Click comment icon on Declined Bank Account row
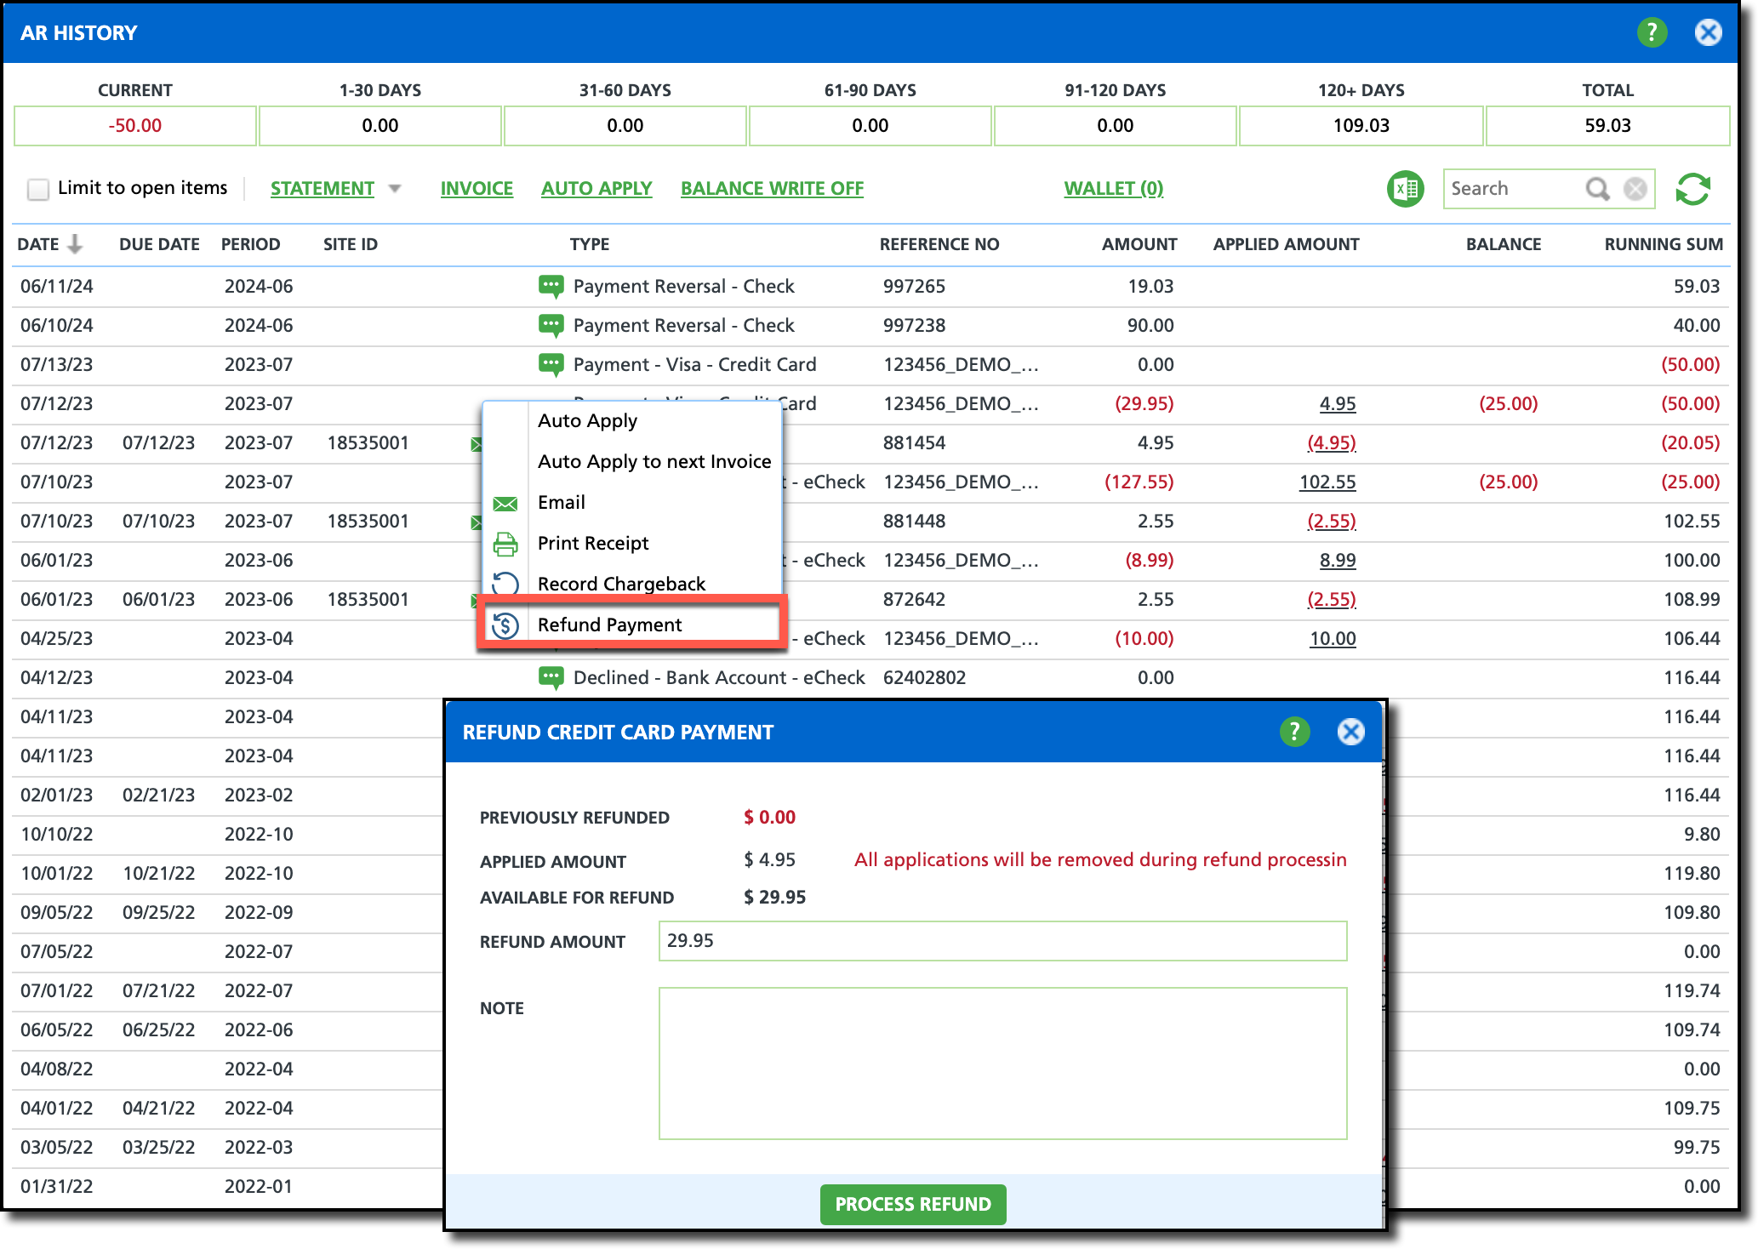The width and height of the screenshot is (1758, 1249). [551, 677]
